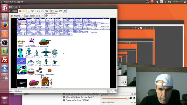This screenshot has width=187, height=105.
Task: Click the first VMware status bar device icon
Action: click(109, 91)
